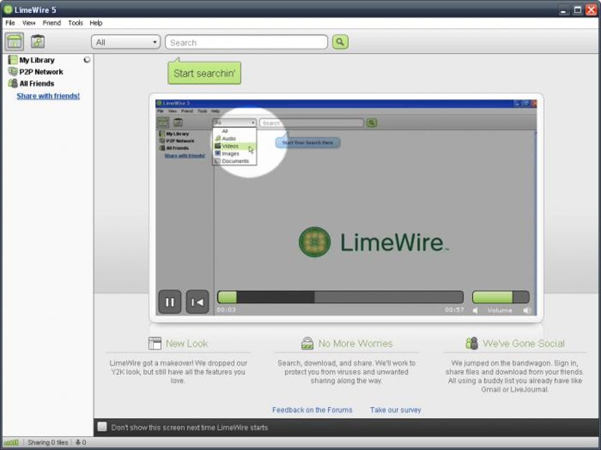This screenshot has height=450, width=601.
Task: Maximize the LimeWire window
Action: (577, 10)
